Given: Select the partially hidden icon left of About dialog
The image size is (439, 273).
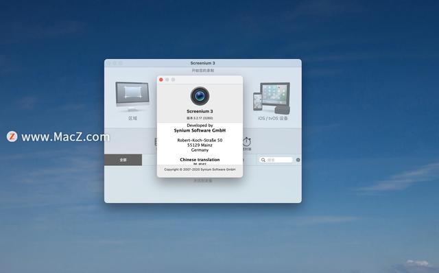Looking at the screenshot, I should click(x=156, y=142).
